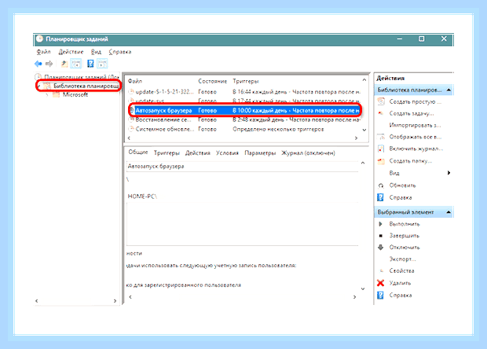Screen dimensions: 487x349
Task: Click stop icon beside Завершить
Action: pyautogui.click(x=381, y=236)
